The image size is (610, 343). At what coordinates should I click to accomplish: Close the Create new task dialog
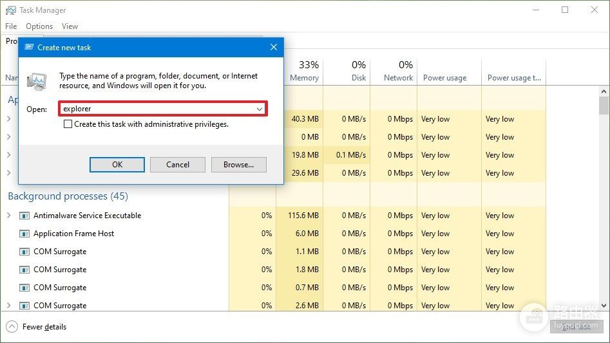pyautogui.click(x=274, y=47)
